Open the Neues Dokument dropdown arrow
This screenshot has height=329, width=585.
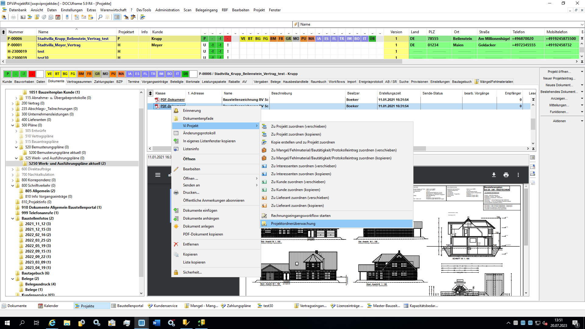582,85
